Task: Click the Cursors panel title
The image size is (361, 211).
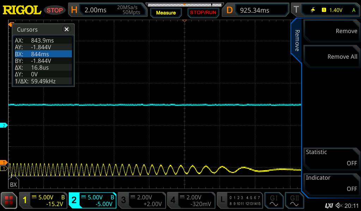Action: (27, 30)
